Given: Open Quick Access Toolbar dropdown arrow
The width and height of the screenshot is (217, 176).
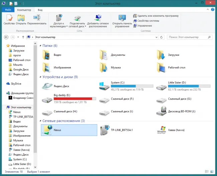Looking at the screenshot, I should pos(20,4).
